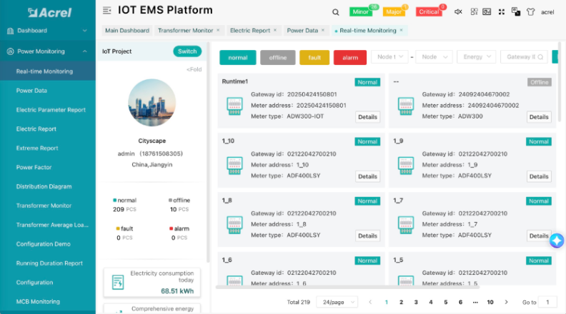Viewport: 566px width, 314px height.
Task: Filter devices by offline status
Action: (x=278, y=57)
